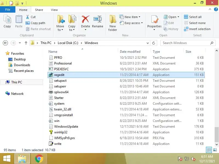Open Move to dropdown
Viewport: 219px width, 164px height.
(x=60, y=23)
